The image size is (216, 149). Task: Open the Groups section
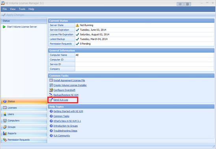point(24,127)
